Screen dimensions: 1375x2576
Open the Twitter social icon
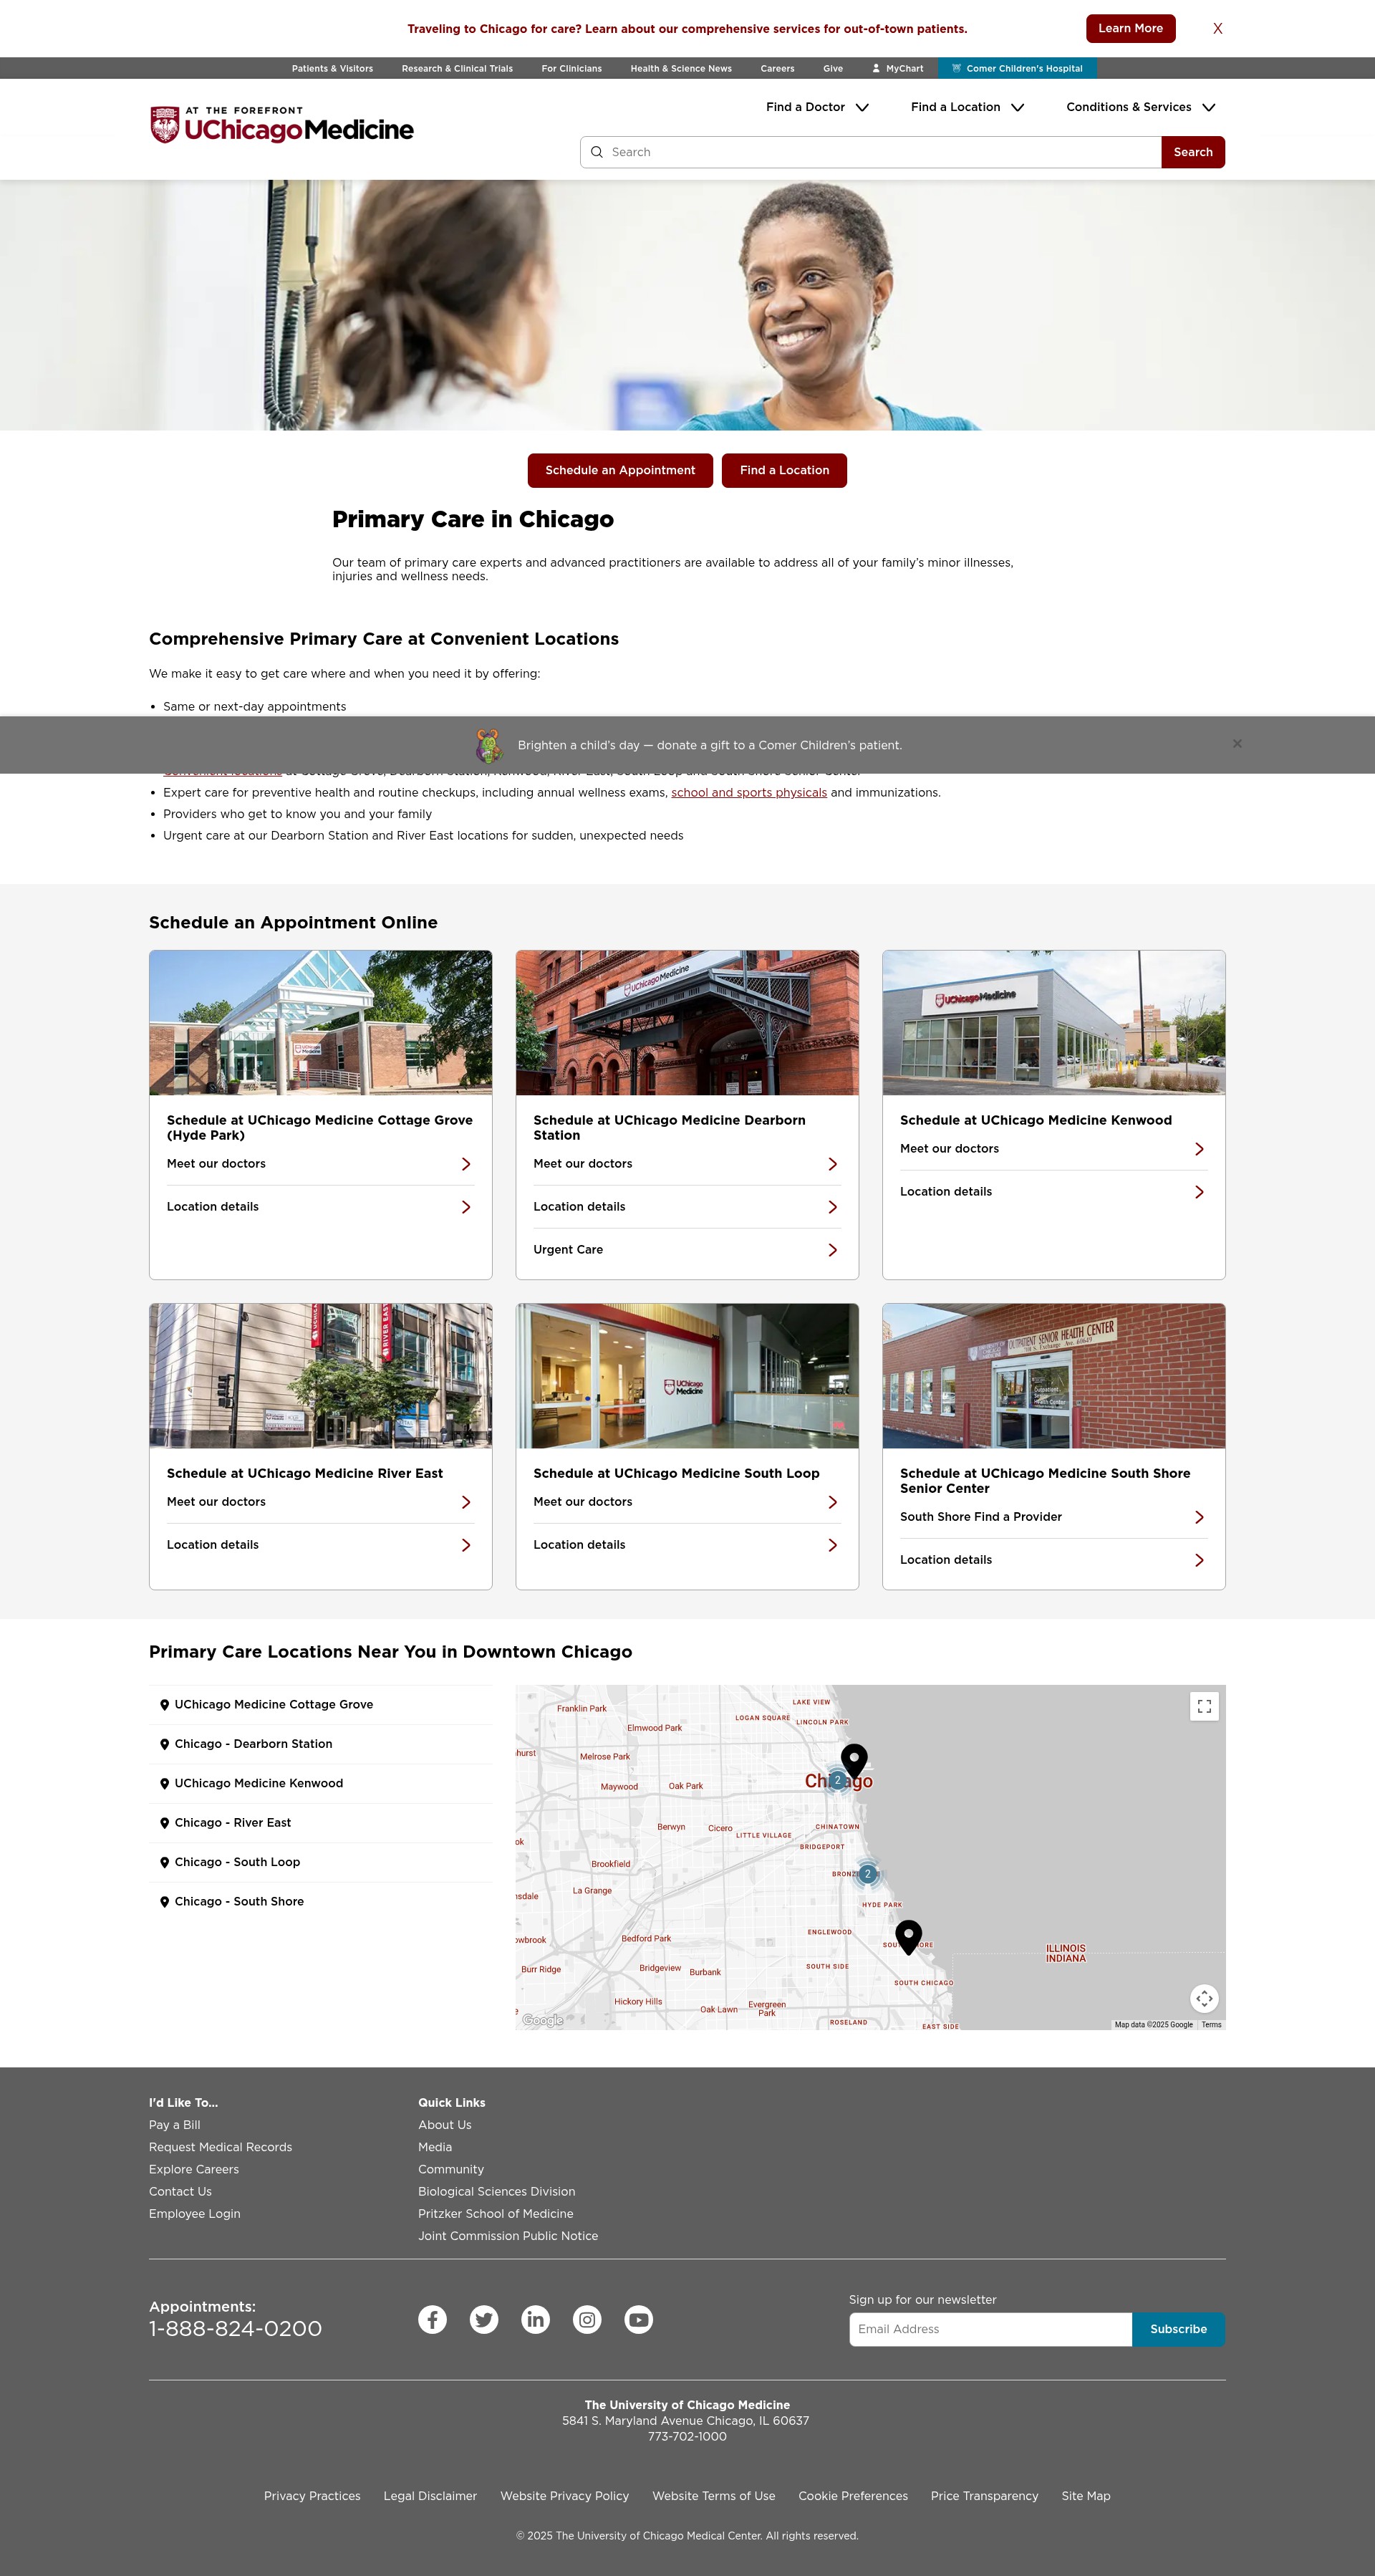click(484, 2319)
